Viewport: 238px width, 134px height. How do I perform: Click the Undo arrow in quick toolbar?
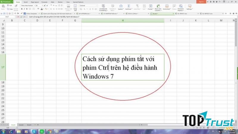tap(15, 13)
